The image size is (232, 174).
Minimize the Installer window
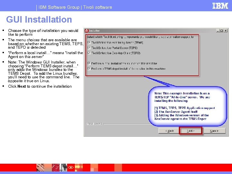(217, 31)
